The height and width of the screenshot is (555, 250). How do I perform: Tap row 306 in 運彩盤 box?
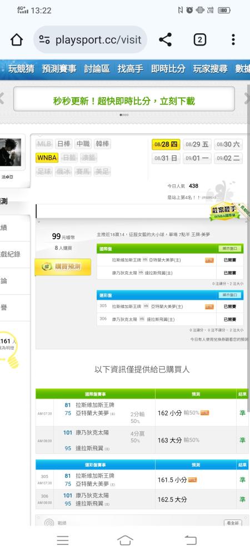(x=170, y=319)
